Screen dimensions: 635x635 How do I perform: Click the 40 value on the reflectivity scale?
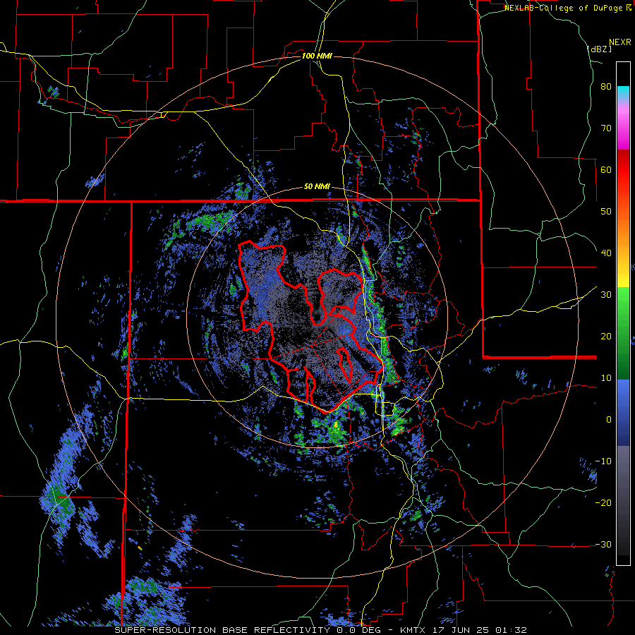pos(606,253)
